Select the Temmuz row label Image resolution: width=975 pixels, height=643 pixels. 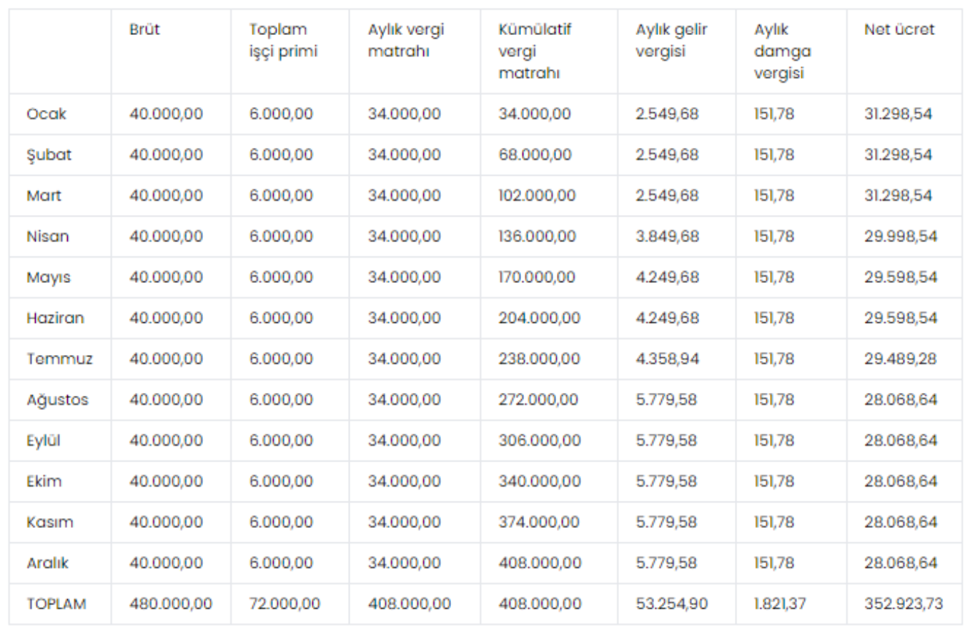tap(59, 359)
